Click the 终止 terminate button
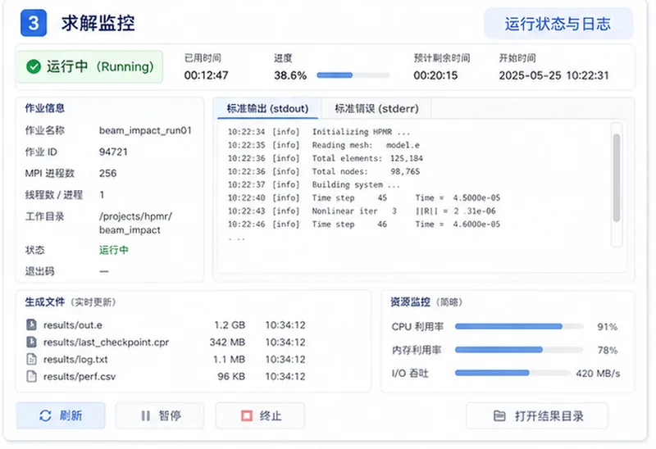Screen dimensions: 656x449 click(x=260, y=415)
